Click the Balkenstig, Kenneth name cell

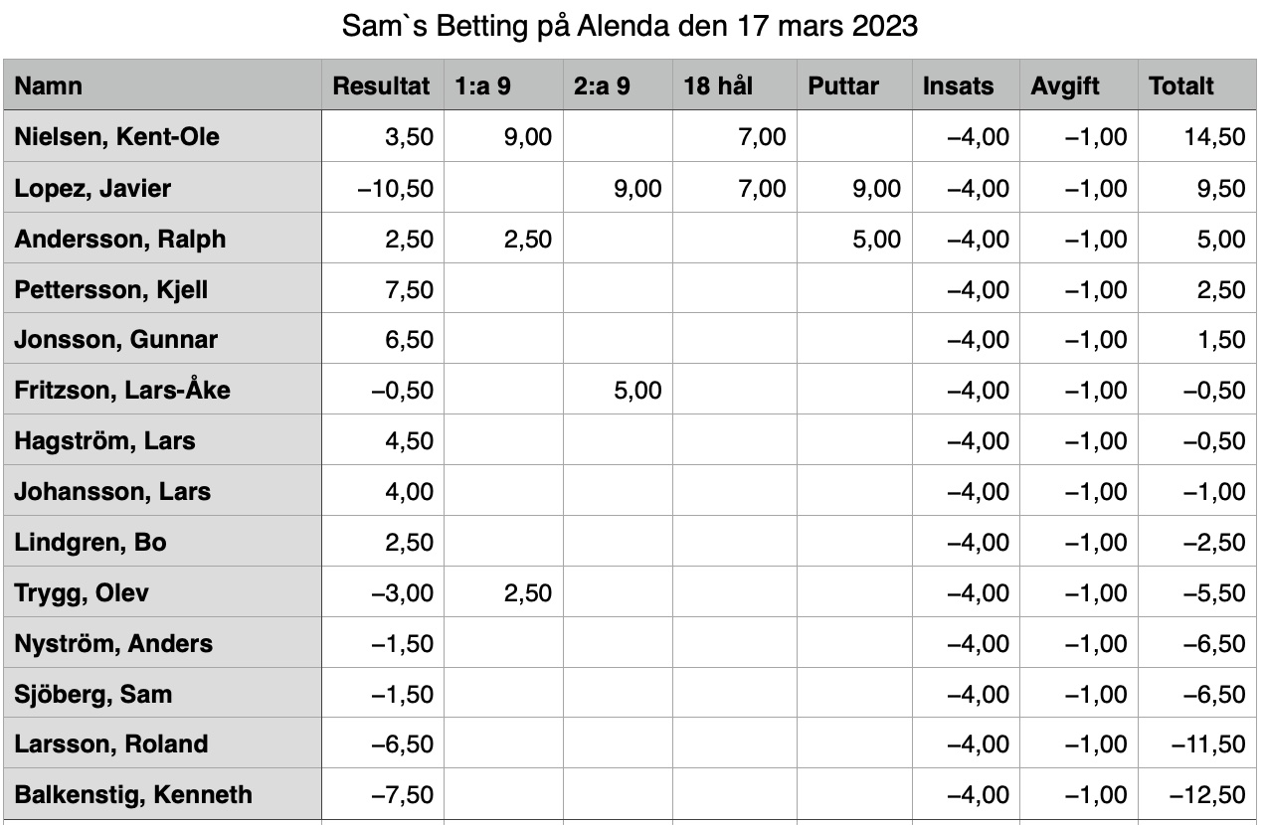(162, 794)
